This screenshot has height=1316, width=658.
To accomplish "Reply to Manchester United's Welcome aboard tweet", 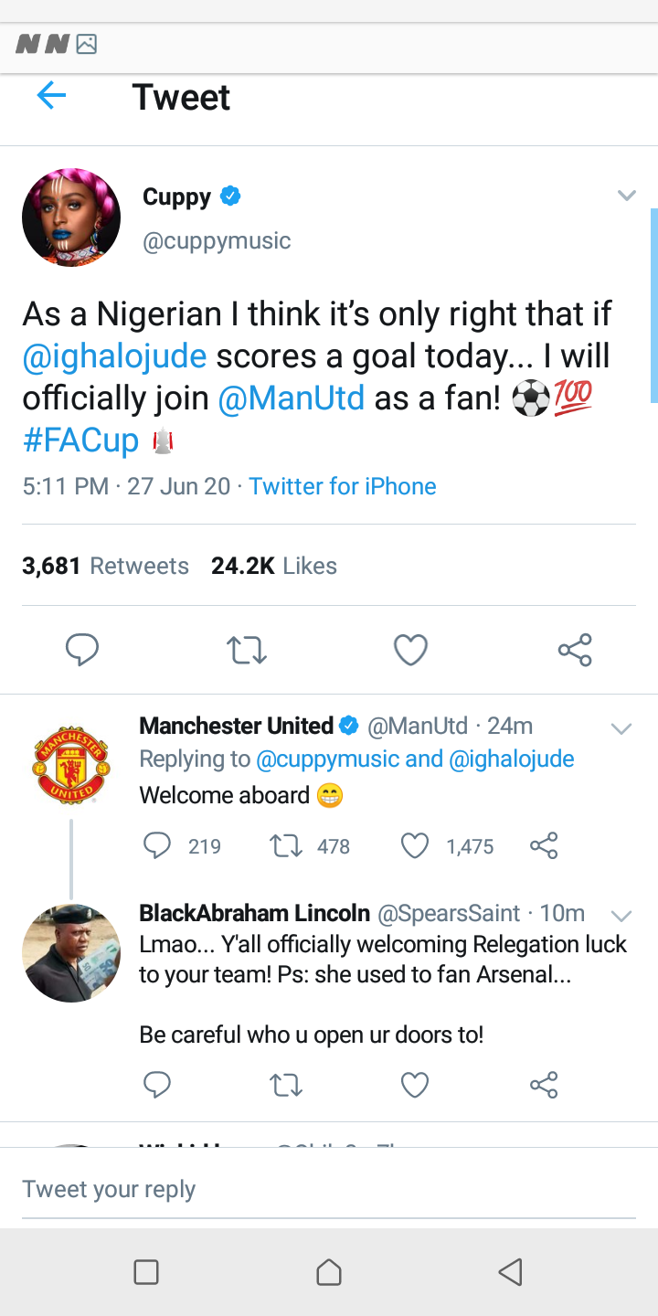I will point(157,846).
